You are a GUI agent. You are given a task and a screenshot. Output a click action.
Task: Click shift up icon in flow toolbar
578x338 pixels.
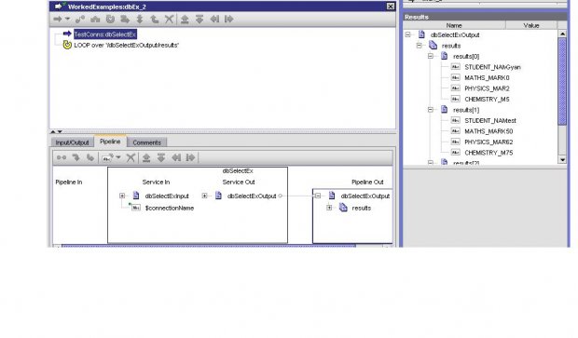pos(185,20)
